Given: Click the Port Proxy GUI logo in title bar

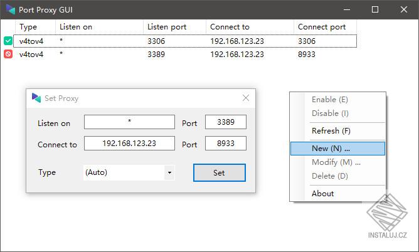Looking at the screenshot, I should coord(11,9).
